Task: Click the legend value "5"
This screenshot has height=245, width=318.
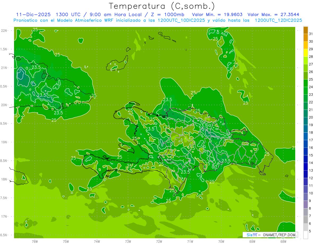Action: pos(310,231)
